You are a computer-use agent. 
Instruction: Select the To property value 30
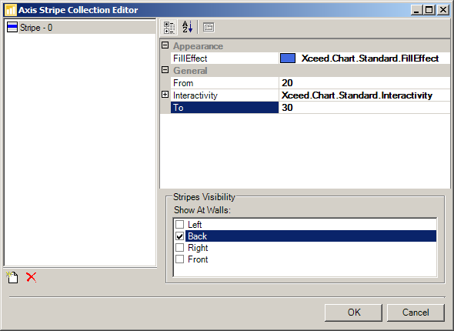pos(364,108)
